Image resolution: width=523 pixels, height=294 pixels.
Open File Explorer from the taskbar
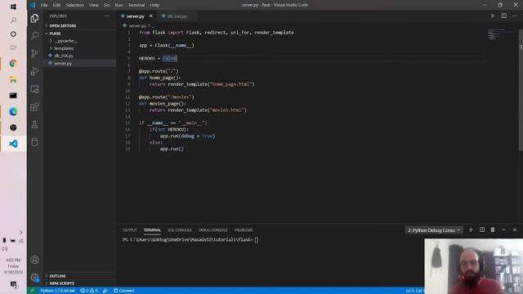pyautogui.click(x=13, y=79)
